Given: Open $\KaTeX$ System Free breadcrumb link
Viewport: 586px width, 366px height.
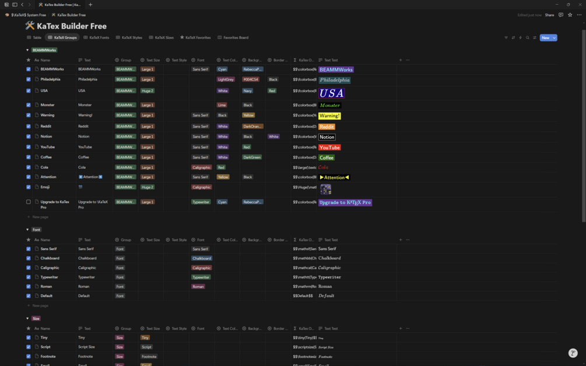Looking at the screenshot, I should point(26,15).
